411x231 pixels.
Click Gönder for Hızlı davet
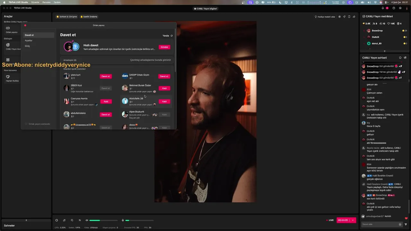164,47
